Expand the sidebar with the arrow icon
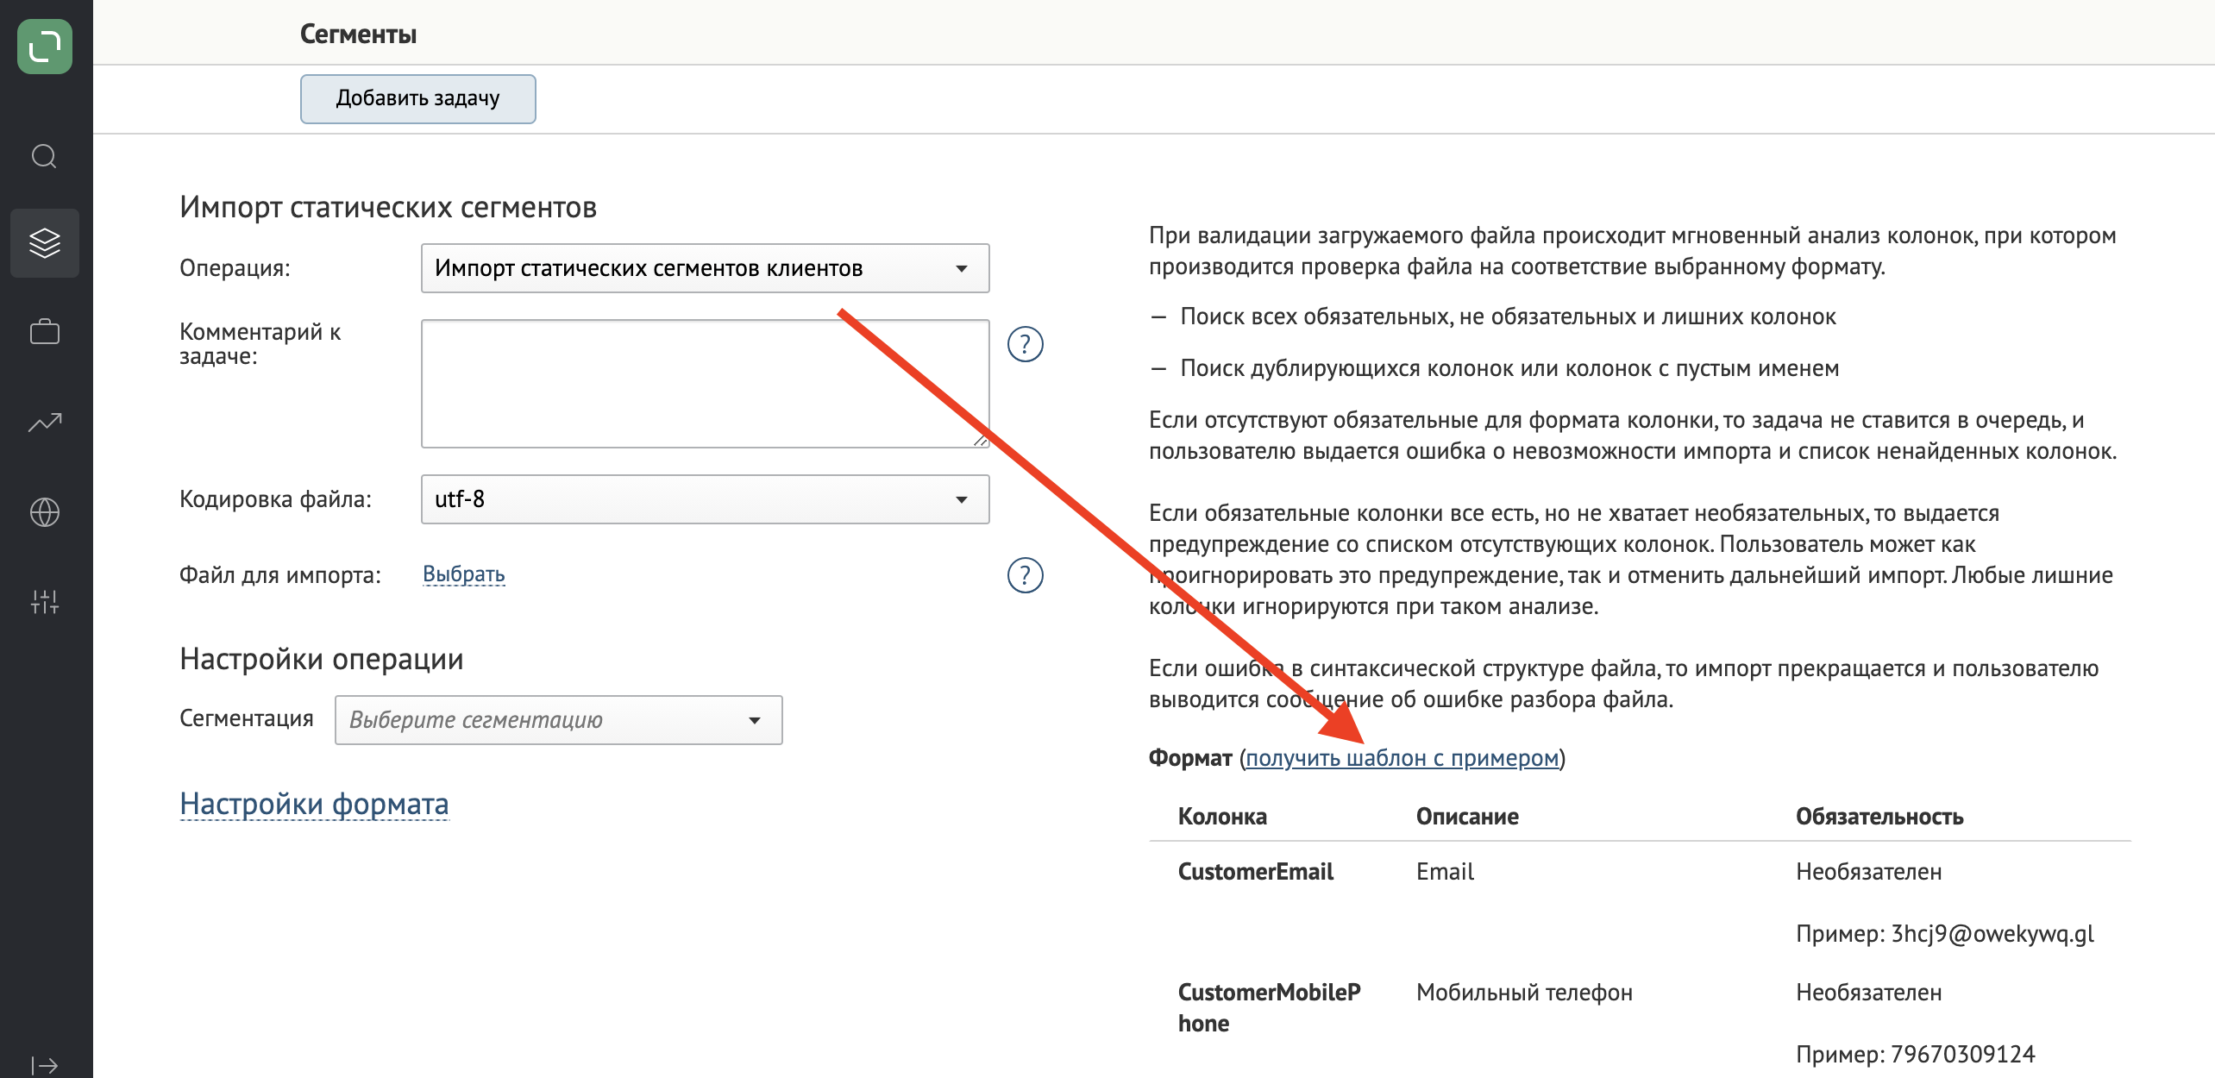 (x=45, y=1065)
